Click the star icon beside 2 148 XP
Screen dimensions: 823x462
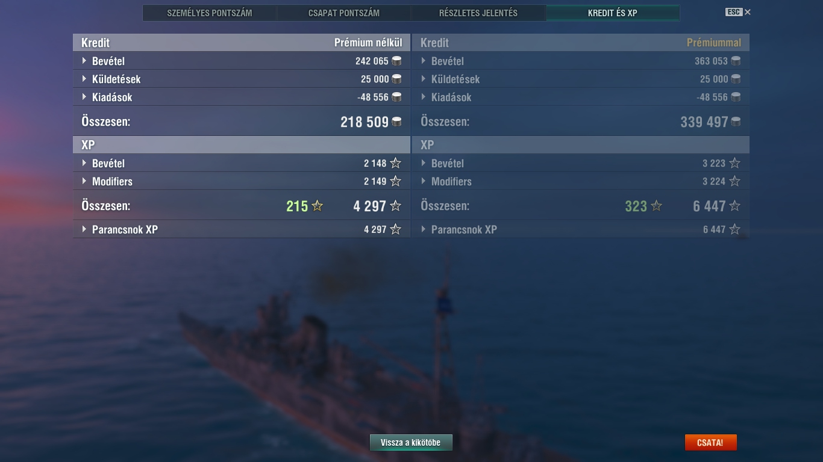(395, 163)
